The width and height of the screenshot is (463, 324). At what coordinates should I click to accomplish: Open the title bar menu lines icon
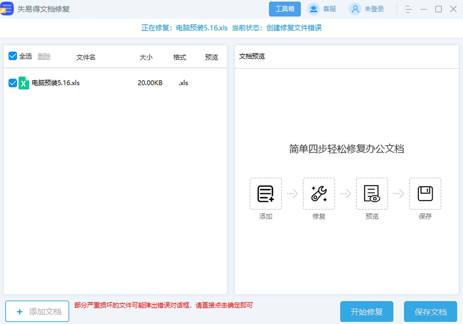point(409,9)
